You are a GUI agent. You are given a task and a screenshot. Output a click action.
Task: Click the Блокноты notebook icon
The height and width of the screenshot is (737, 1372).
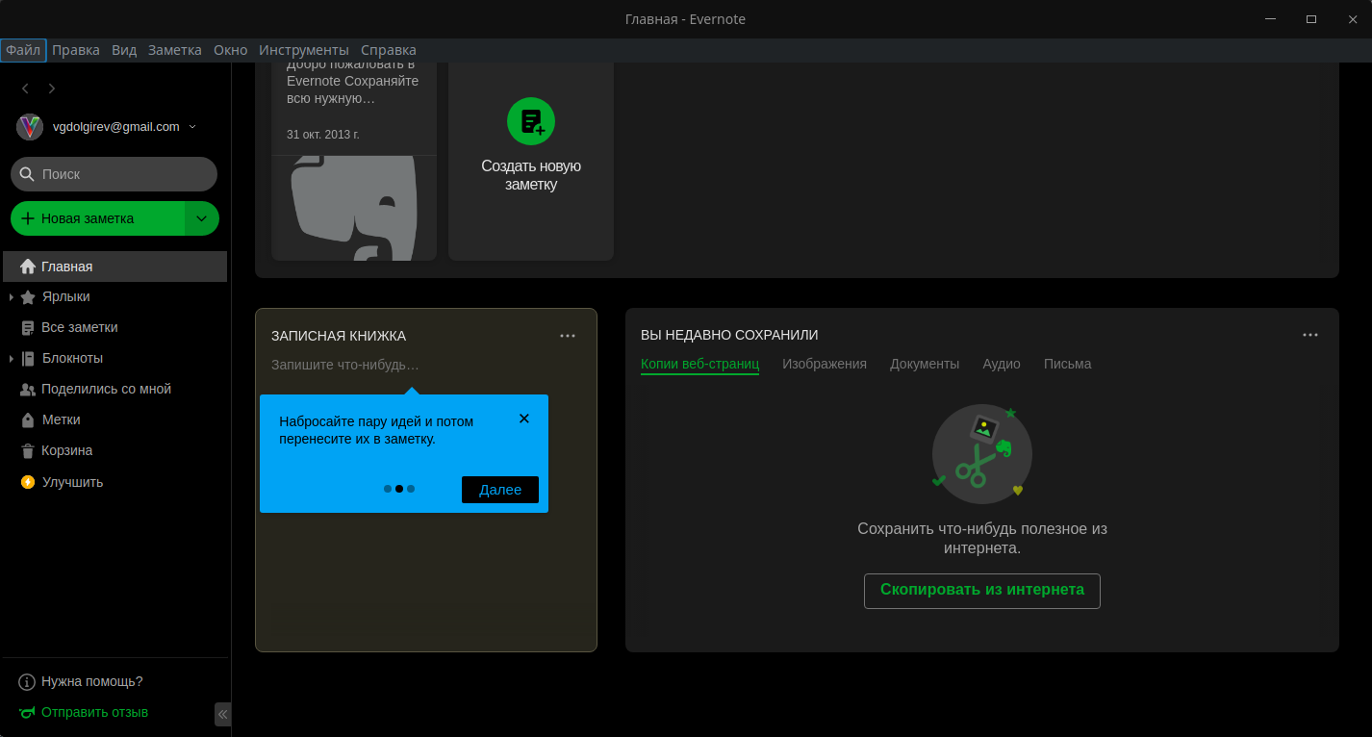coord(28,359)
